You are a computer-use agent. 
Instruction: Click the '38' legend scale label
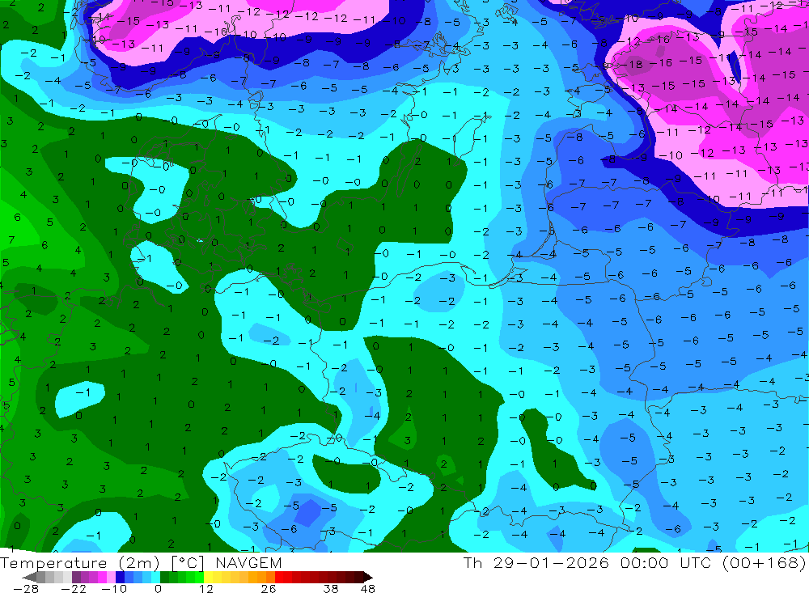331,589
